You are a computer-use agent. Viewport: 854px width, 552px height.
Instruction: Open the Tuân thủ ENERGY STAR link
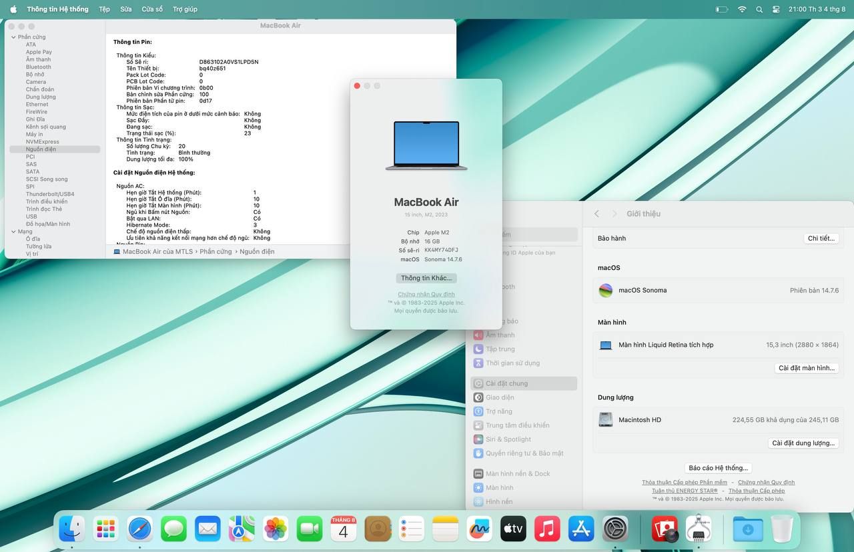685,491
